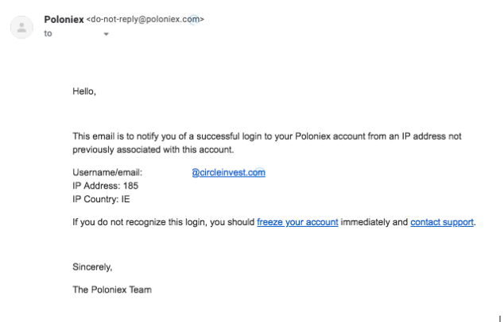Select the do-not-reply@poloniex.com sender address
Screen dimensions: 504x322
[x=145, y=19]
